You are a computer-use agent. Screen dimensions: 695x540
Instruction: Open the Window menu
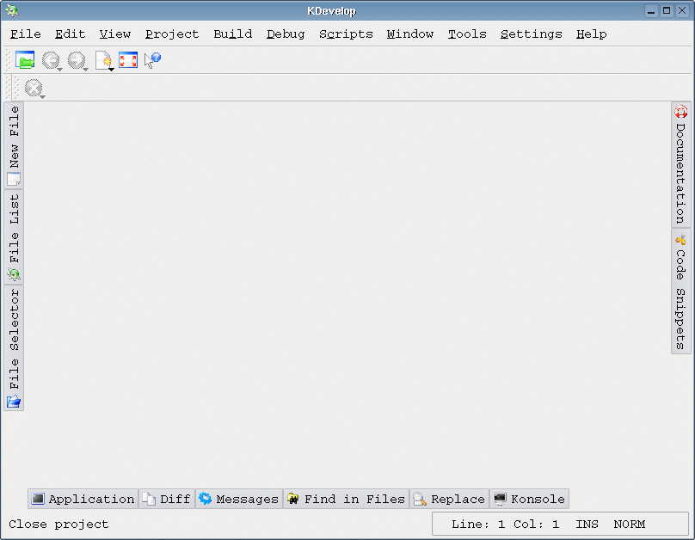[x=410, y=34]
